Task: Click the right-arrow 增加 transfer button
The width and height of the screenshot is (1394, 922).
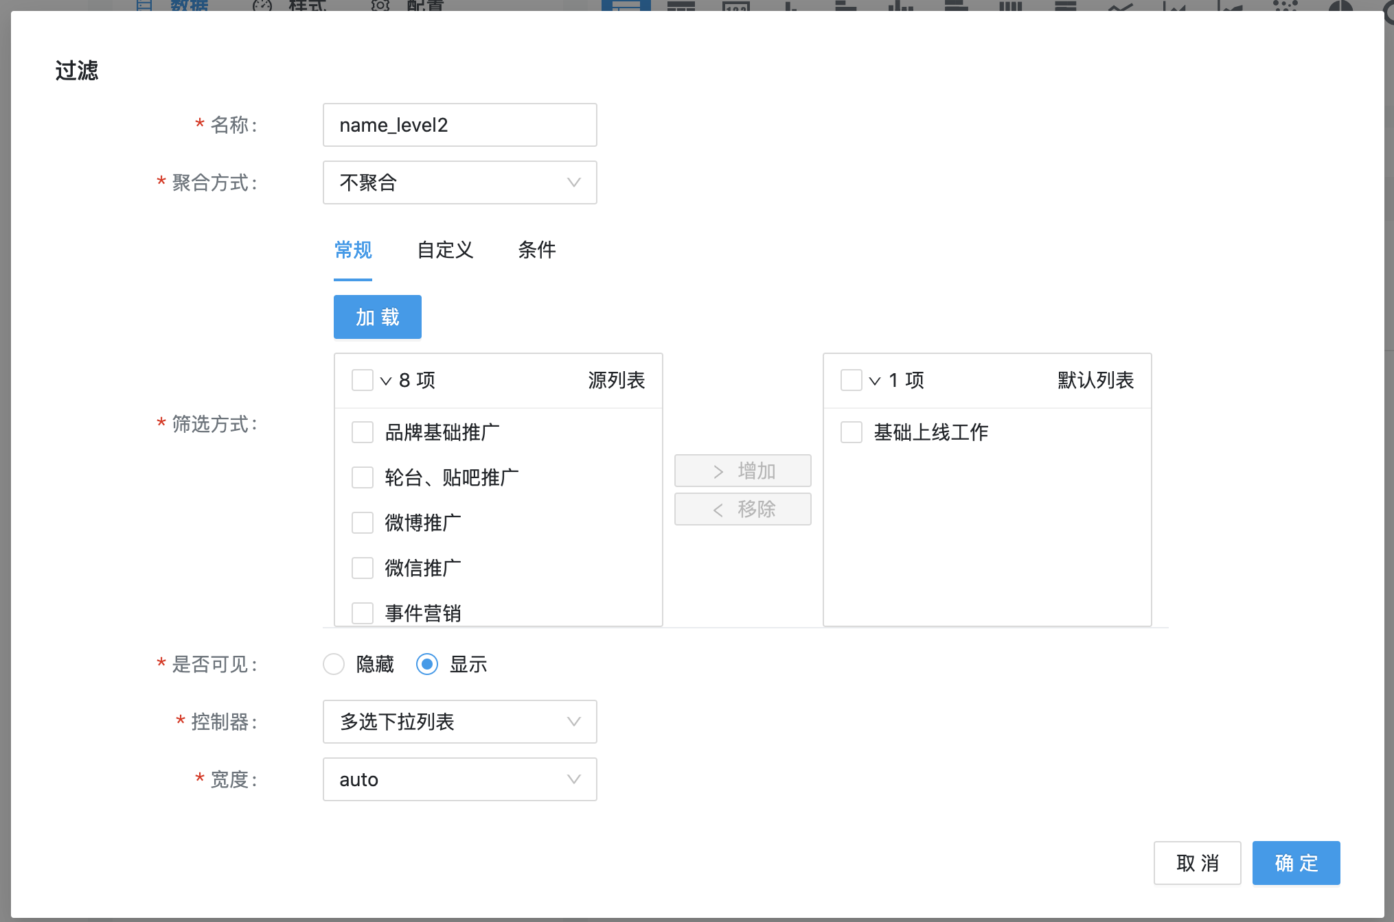Action: pyautogui.click(x=742, y=471)
